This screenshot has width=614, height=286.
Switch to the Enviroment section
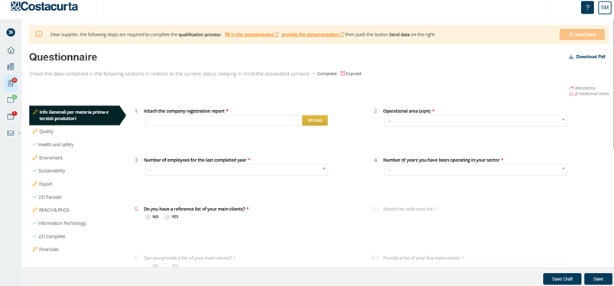(x=50, y=158)
